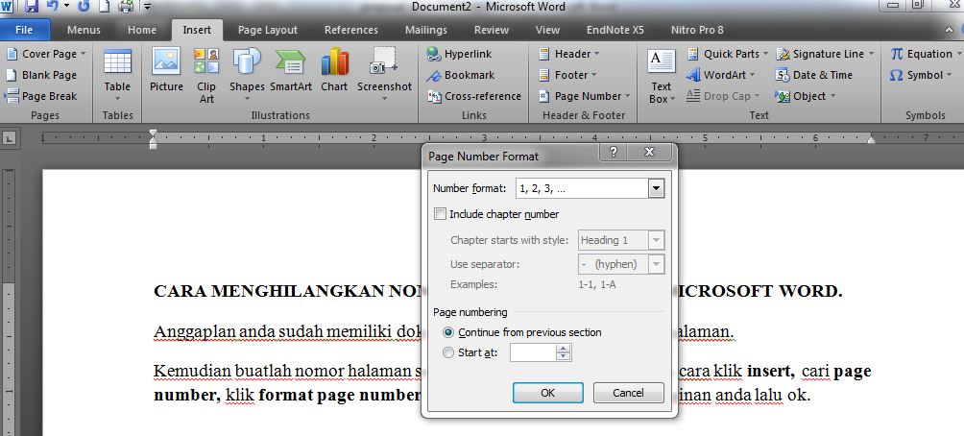The image size is (964, 436).
Task: Save document from Quick Access Toolbar
Action: [32, 7]
